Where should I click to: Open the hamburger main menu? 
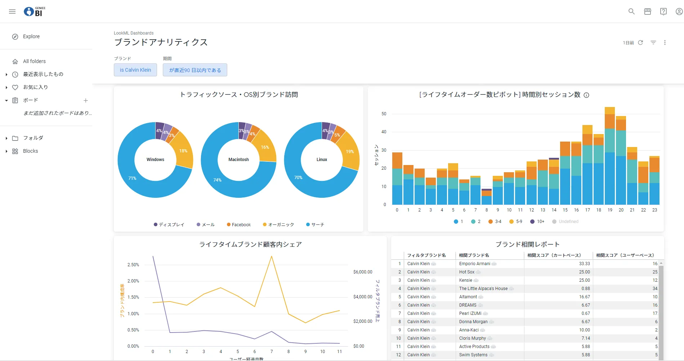pos(12,12)
